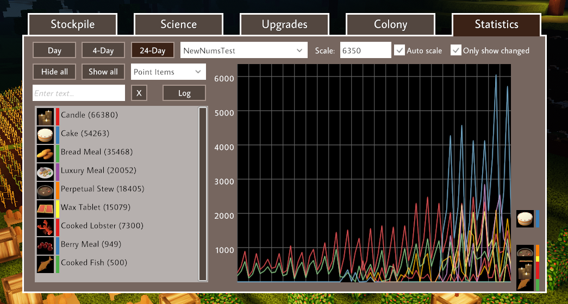This screenshot has height=304, width=568.
Task: Click the Perpetual Stew icon in the item list
Action: tap(45, 191)
